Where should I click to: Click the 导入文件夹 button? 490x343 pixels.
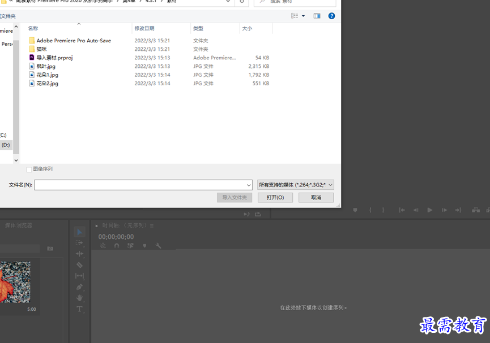point(235,197)
